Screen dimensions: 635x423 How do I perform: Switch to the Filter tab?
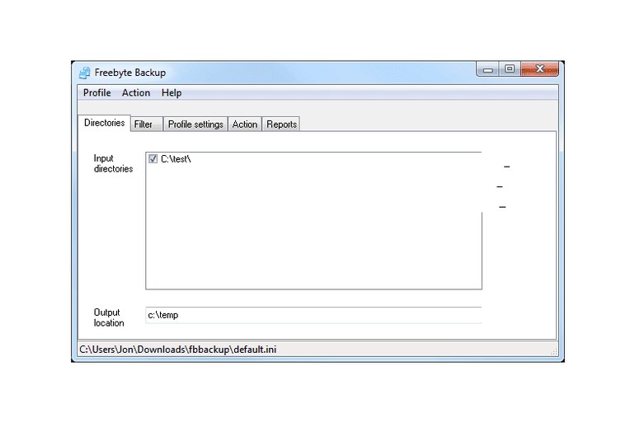tap(146, 124)
